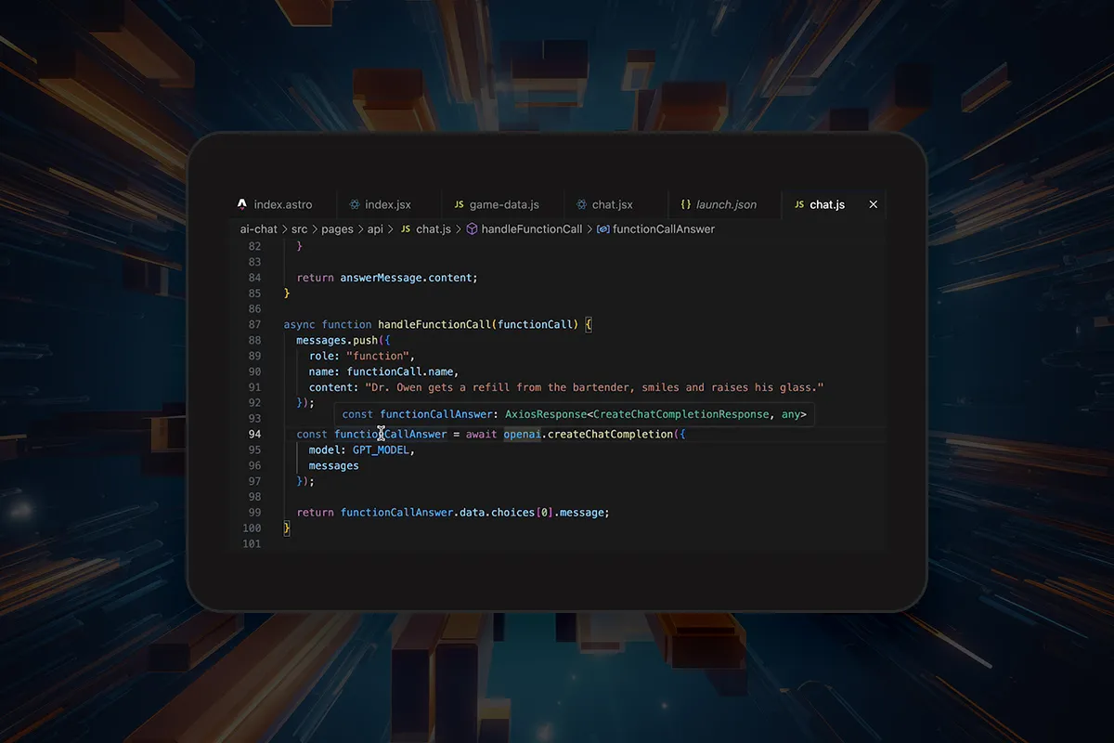Open the api breadcrumb segment
Screen dimensions: 1114x743
pos(376,228)
